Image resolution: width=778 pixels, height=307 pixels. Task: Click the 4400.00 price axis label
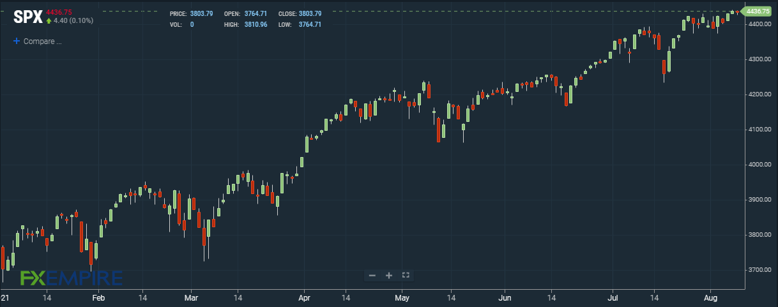760,24
